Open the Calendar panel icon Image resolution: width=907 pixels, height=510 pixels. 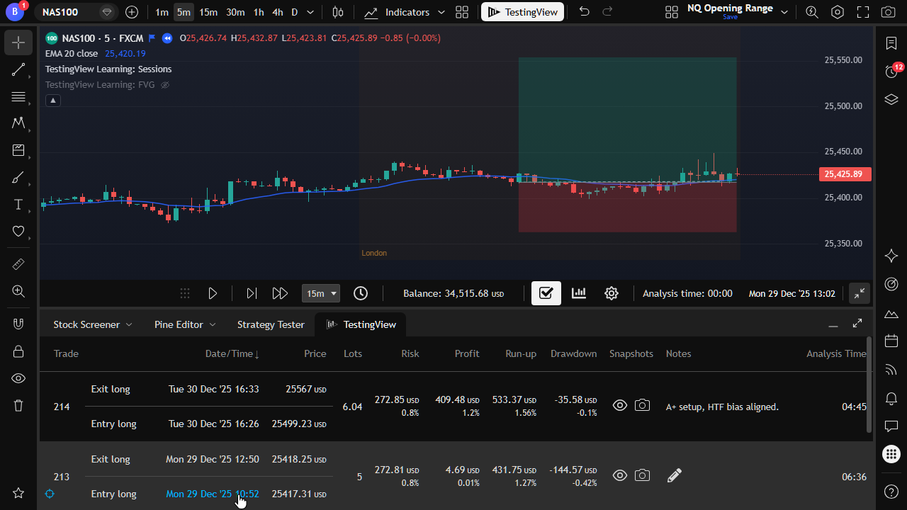click(891, 341)
